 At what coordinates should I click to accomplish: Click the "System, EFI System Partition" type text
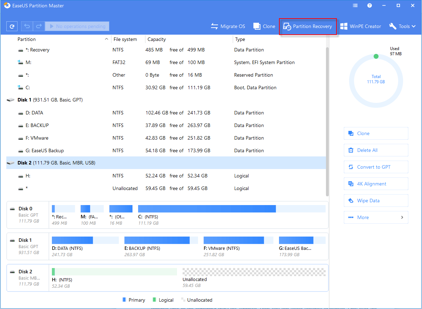264,62
